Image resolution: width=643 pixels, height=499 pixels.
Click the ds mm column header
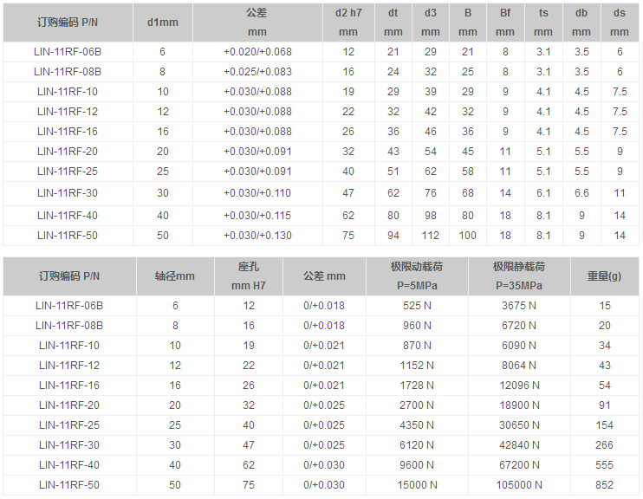pos(620,23)
